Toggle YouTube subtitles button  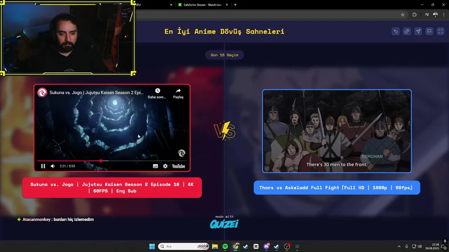tap(155, 166)
